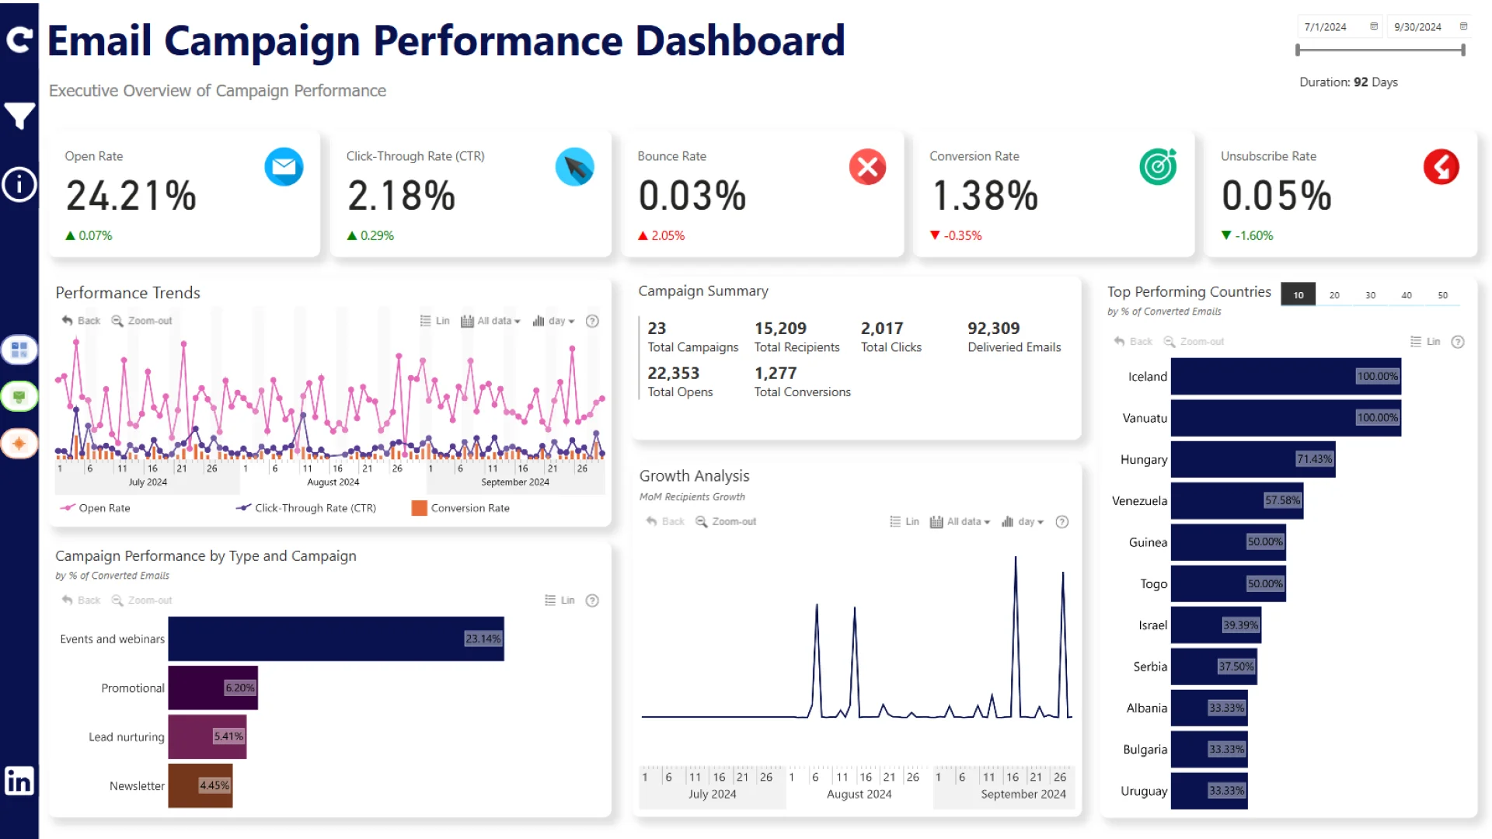This screenshot has height=839, width=1492.
Task: Select July 2024 in Growth Analysis axis
Action: 712,794
